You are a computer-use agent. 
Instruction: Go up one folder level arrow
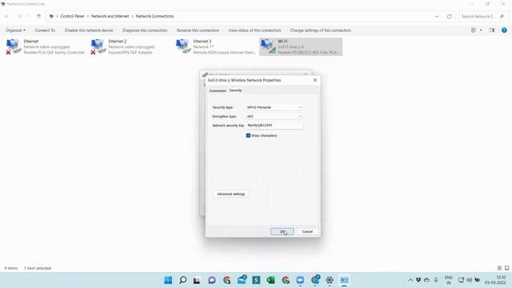pyautogui.click(x=39, y=16)
